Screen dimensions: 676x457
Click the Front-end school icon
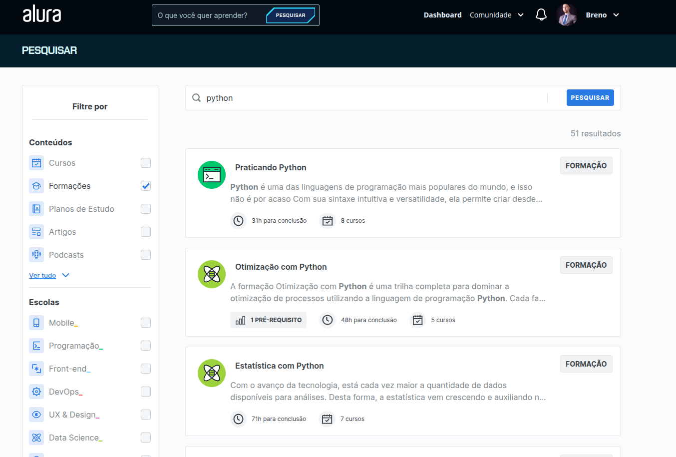click(36, 369)
